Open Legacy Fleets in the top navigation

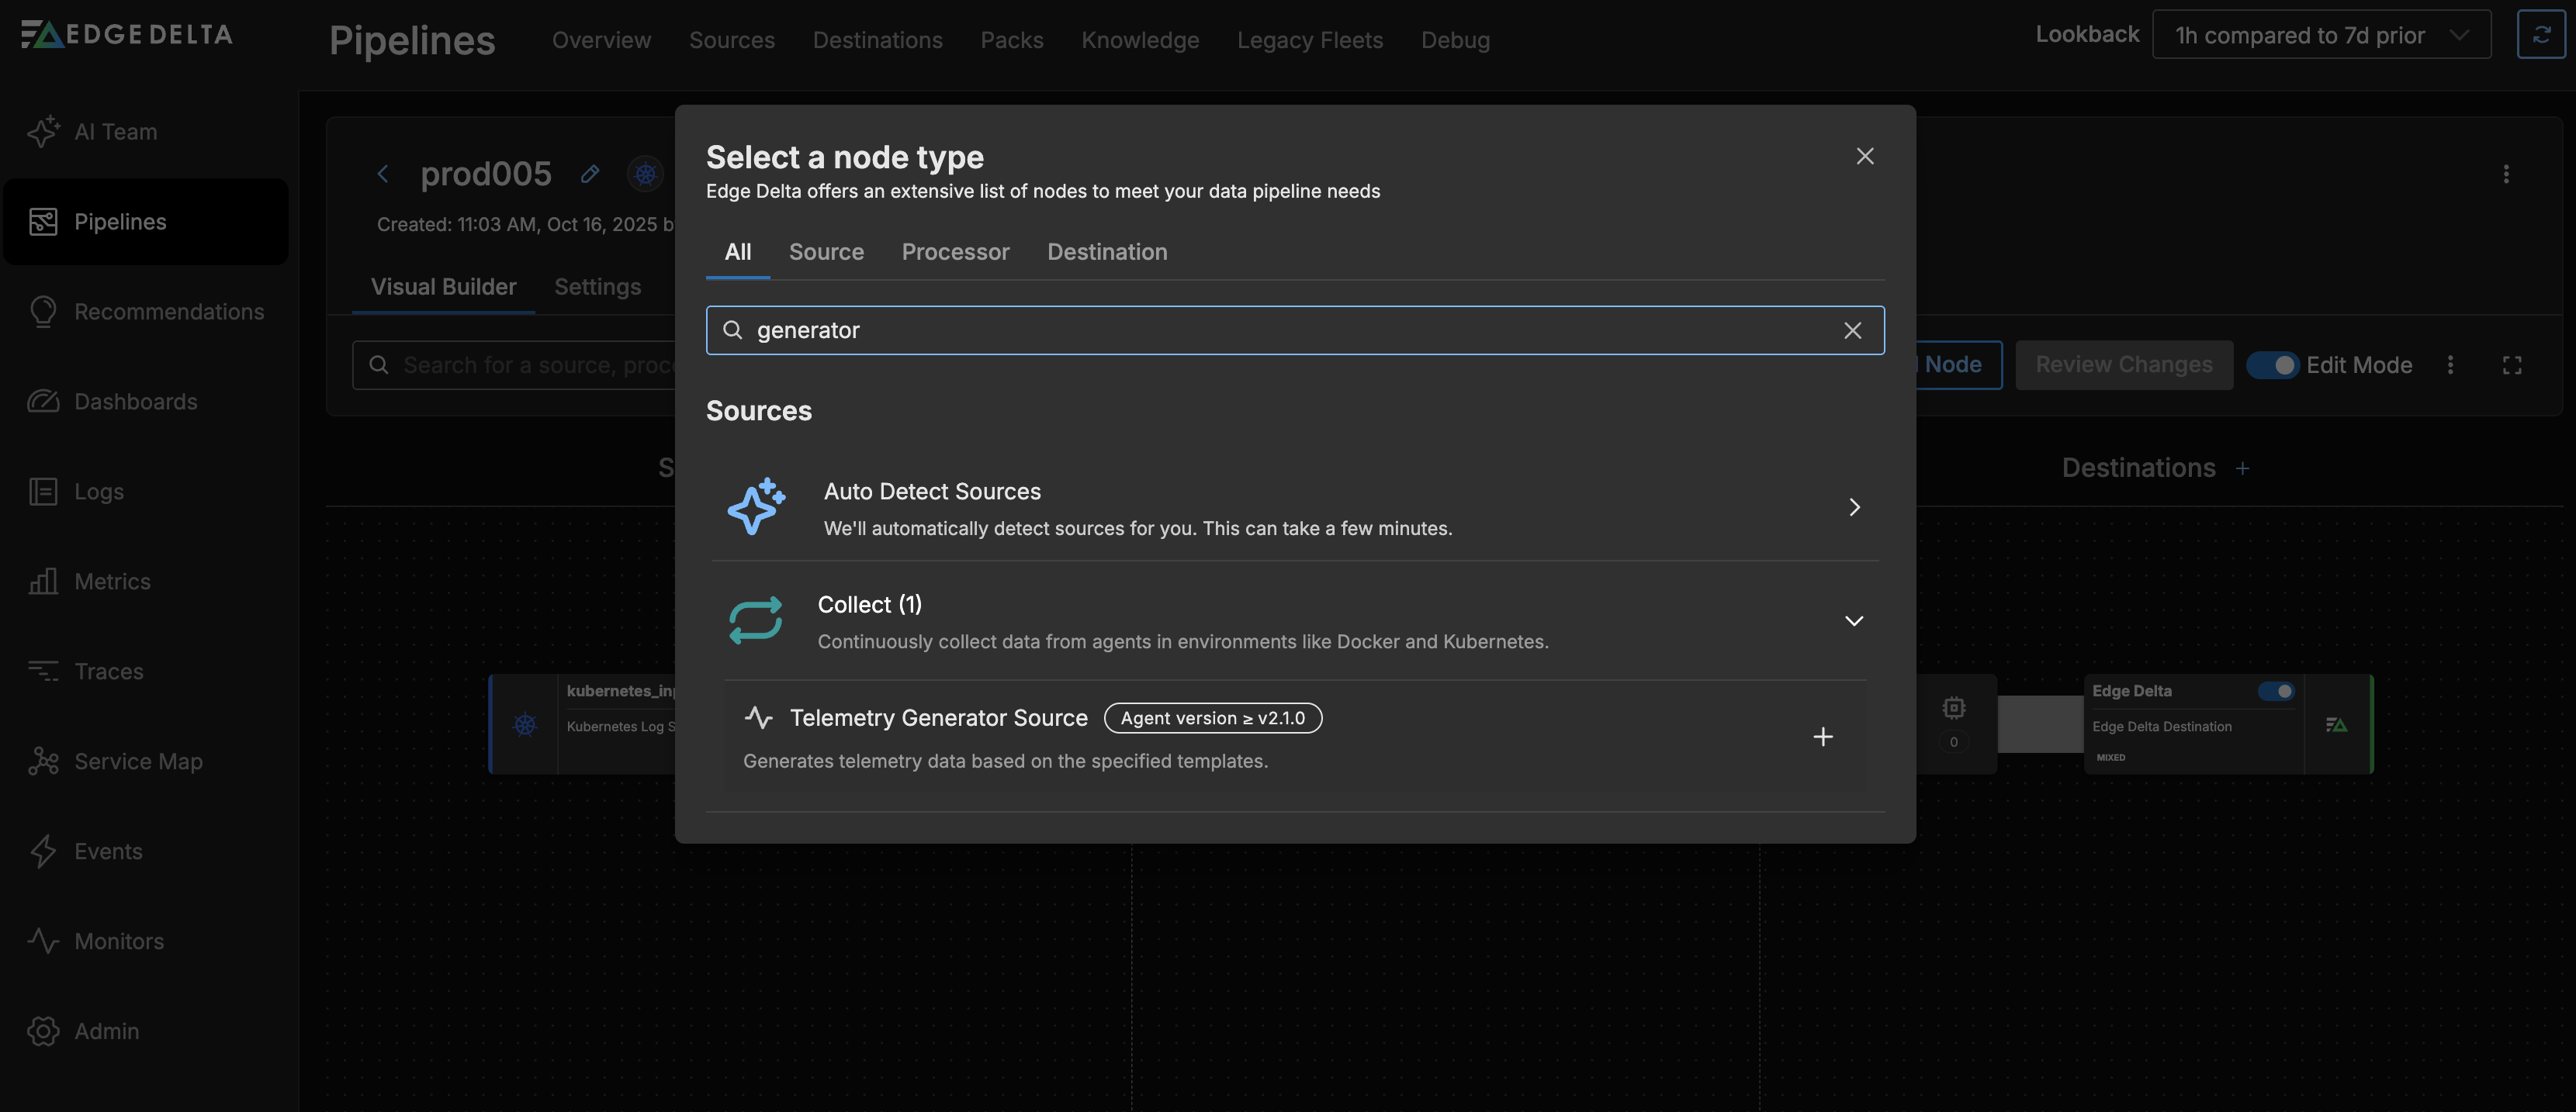1309,40
